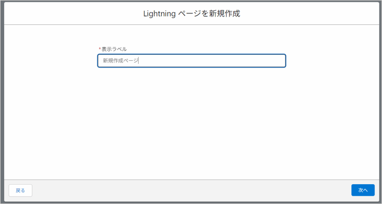Click end of 新規作成ページ input text

coord(138,61)
